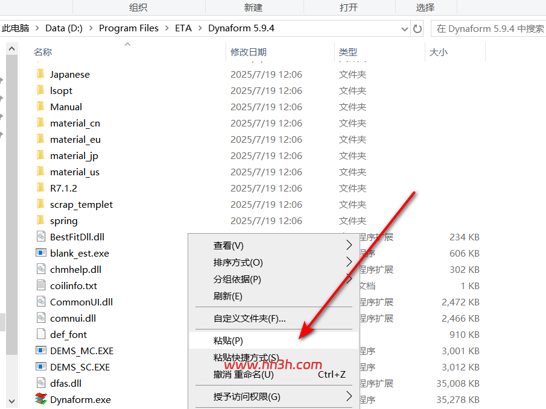Select the Japanese folder icon
This screenshot has height=409, width=546.
[41, 74]
